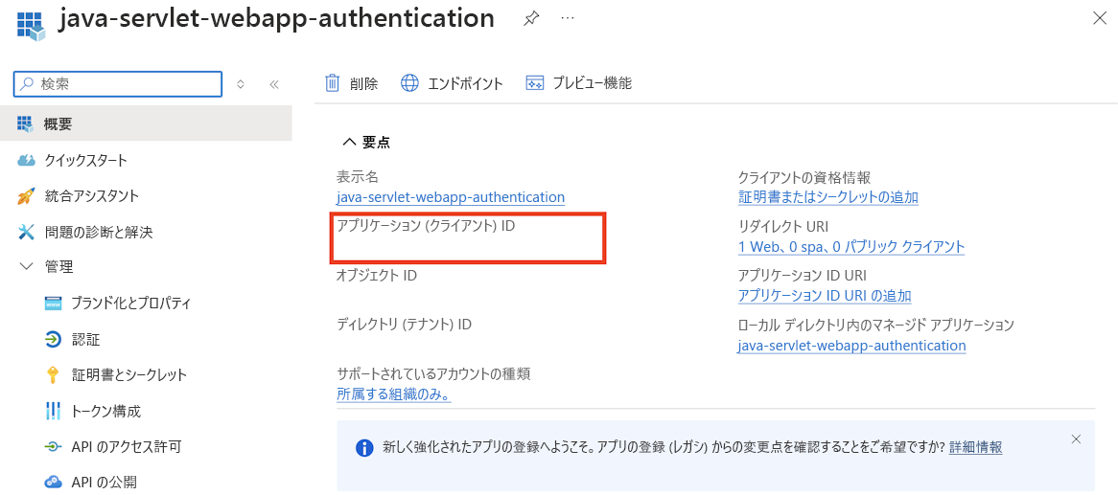Click the rocket icon for 統合アシスタント
This screenshot has height=495, width=1118.
[x=26, y=196]
